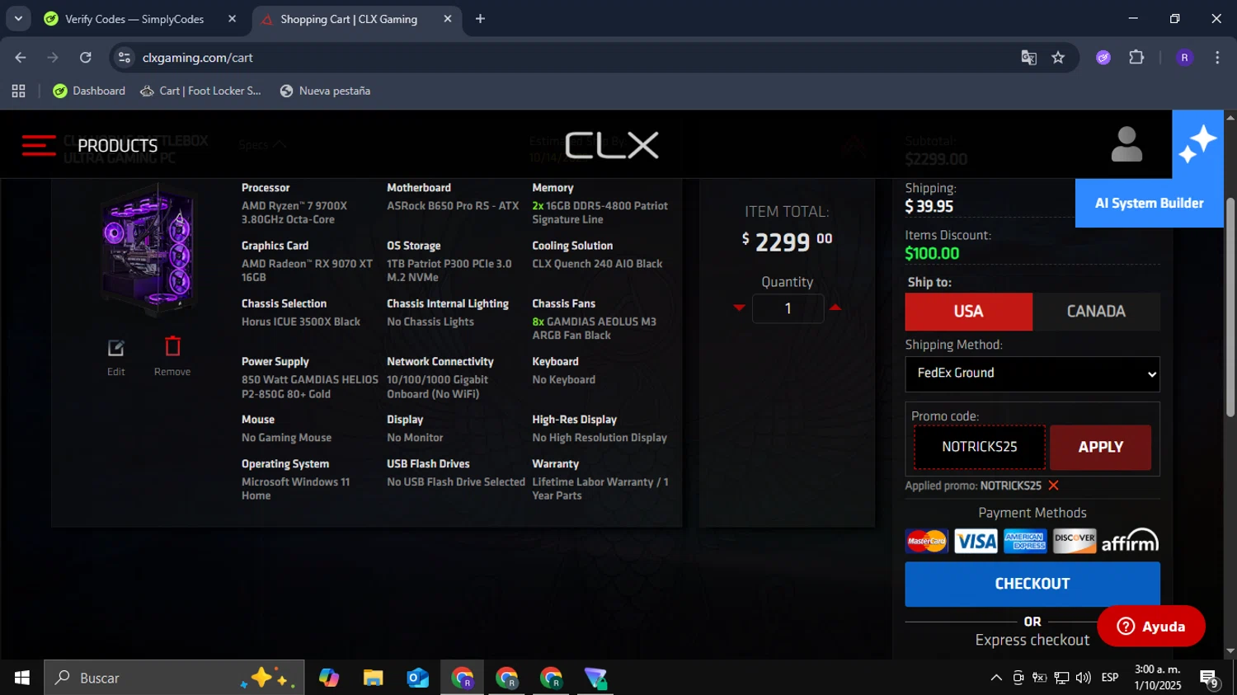
Task: Open Outlook from the taskbar
Action: tap(418, 678)
